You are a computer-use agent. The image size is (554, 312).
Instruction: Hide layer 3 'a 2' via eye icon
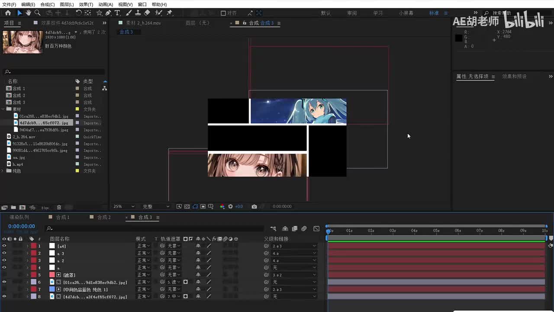tap(4, 260)
